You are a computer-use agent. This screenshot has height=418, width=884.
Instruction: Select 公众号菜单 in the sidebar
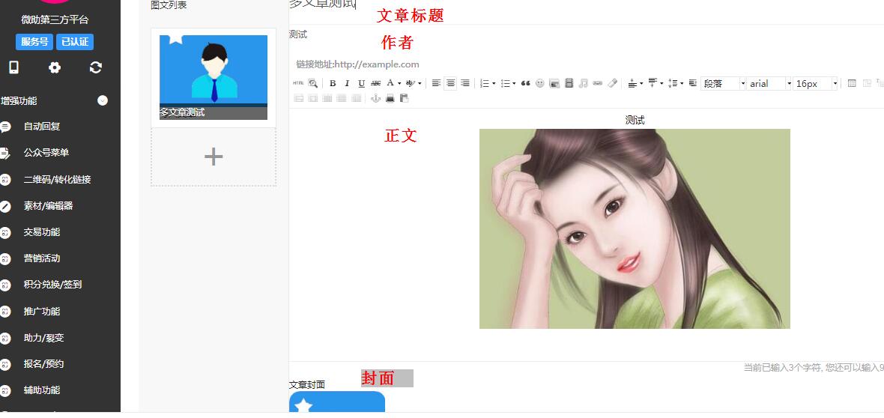coord(46,153)
